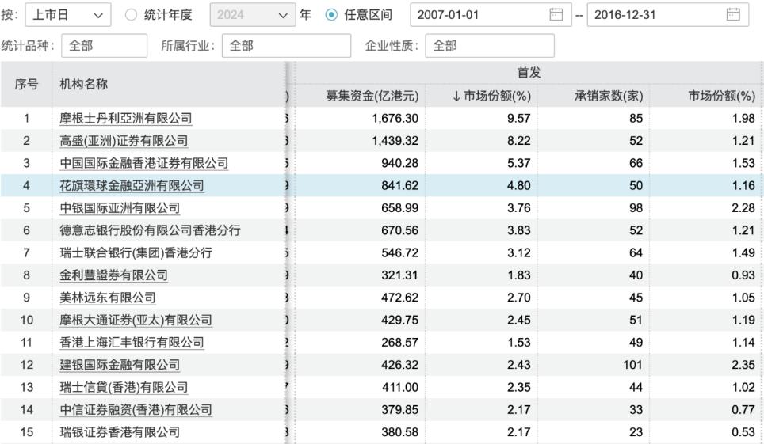Select the 统计年度 radio button
The height and width of the screenshot is (444, 764).
[x=131, y=14]
